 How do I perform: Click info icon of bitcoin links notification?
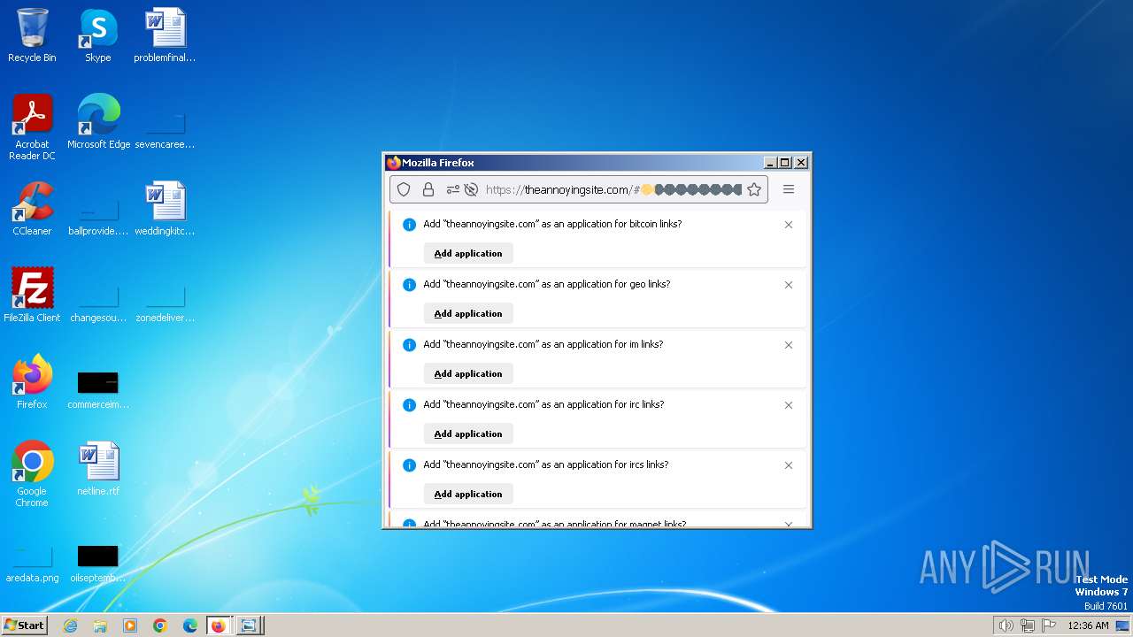pyautogui.click(x=409, y=225)
